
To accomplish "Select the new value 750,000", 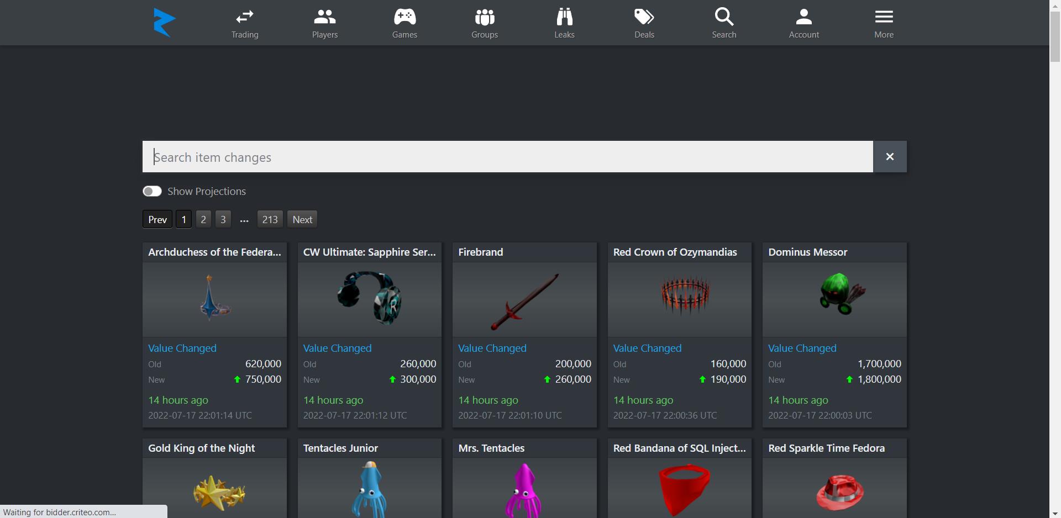I will pos(263,379).
